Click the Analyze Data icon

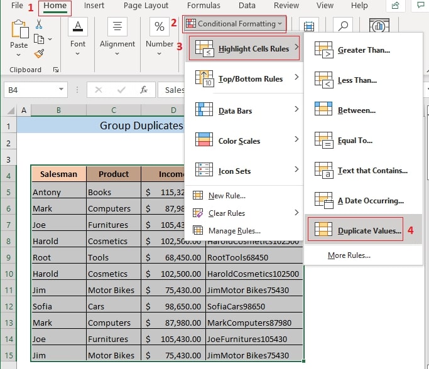click(379, 26)
